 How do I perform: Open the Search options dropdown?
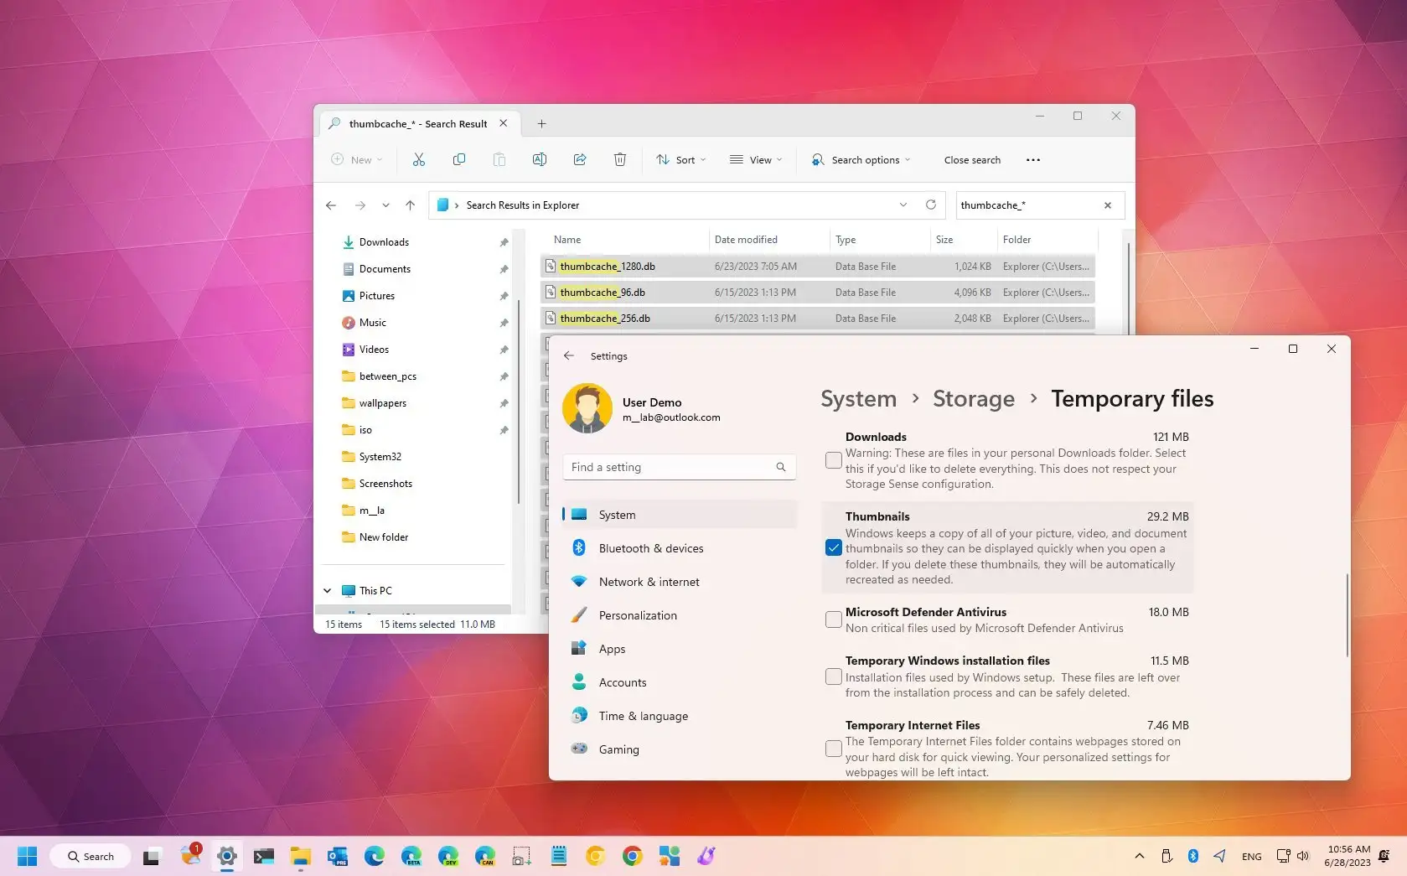pos(861,159)
